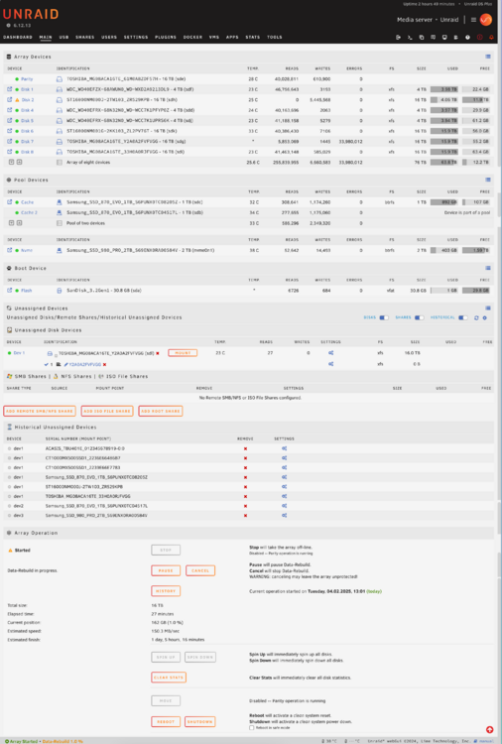Click the Reboot button

[166, 722]
